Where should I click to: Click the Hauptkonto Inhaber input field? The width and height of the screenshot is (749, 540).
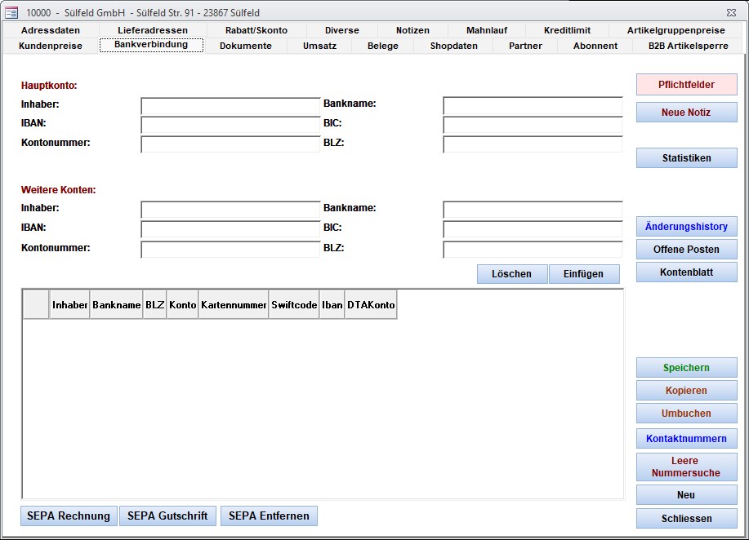pyautogui.click(x=230, y=105)
